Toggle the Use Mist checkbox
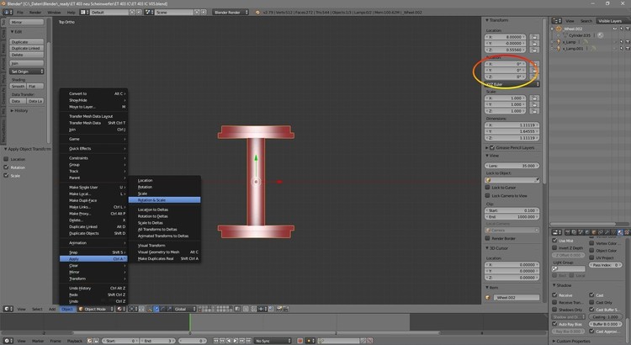 (x=554, y=241)
